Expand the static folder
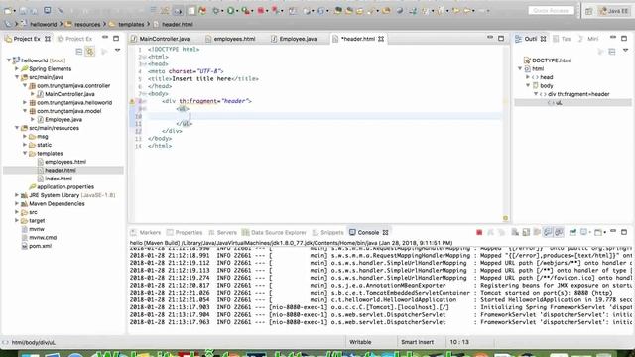Screen dimensions: 635x357 point(25,145)
